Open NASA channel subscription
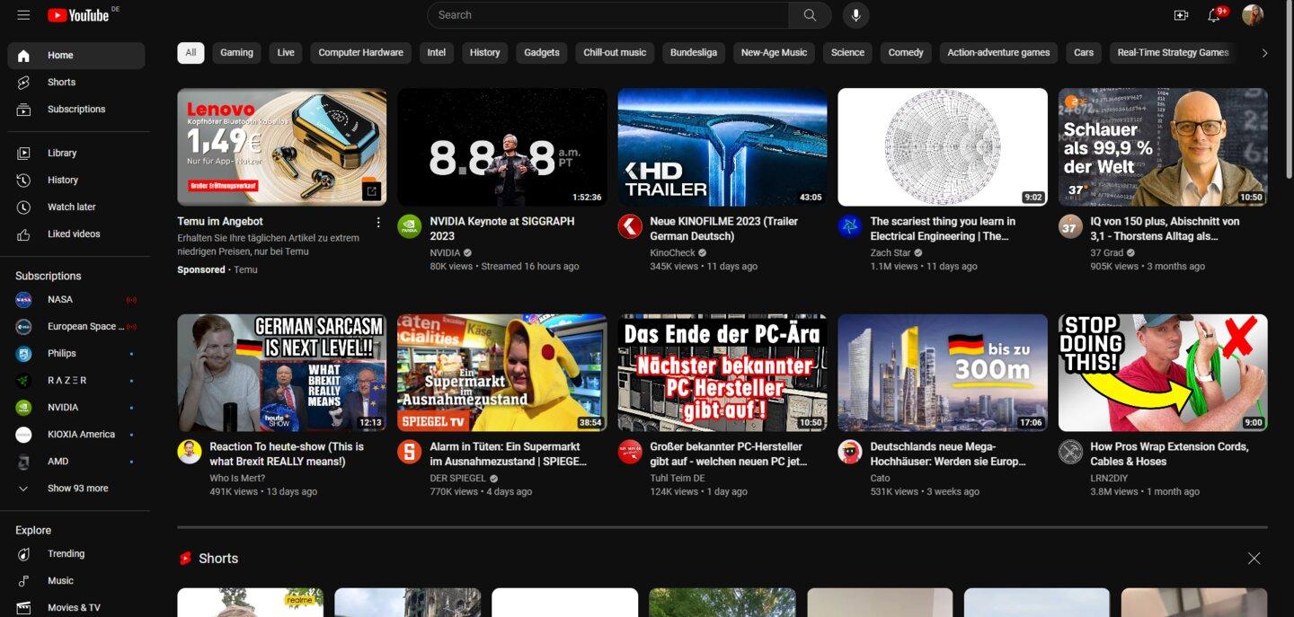 [76, 300]
